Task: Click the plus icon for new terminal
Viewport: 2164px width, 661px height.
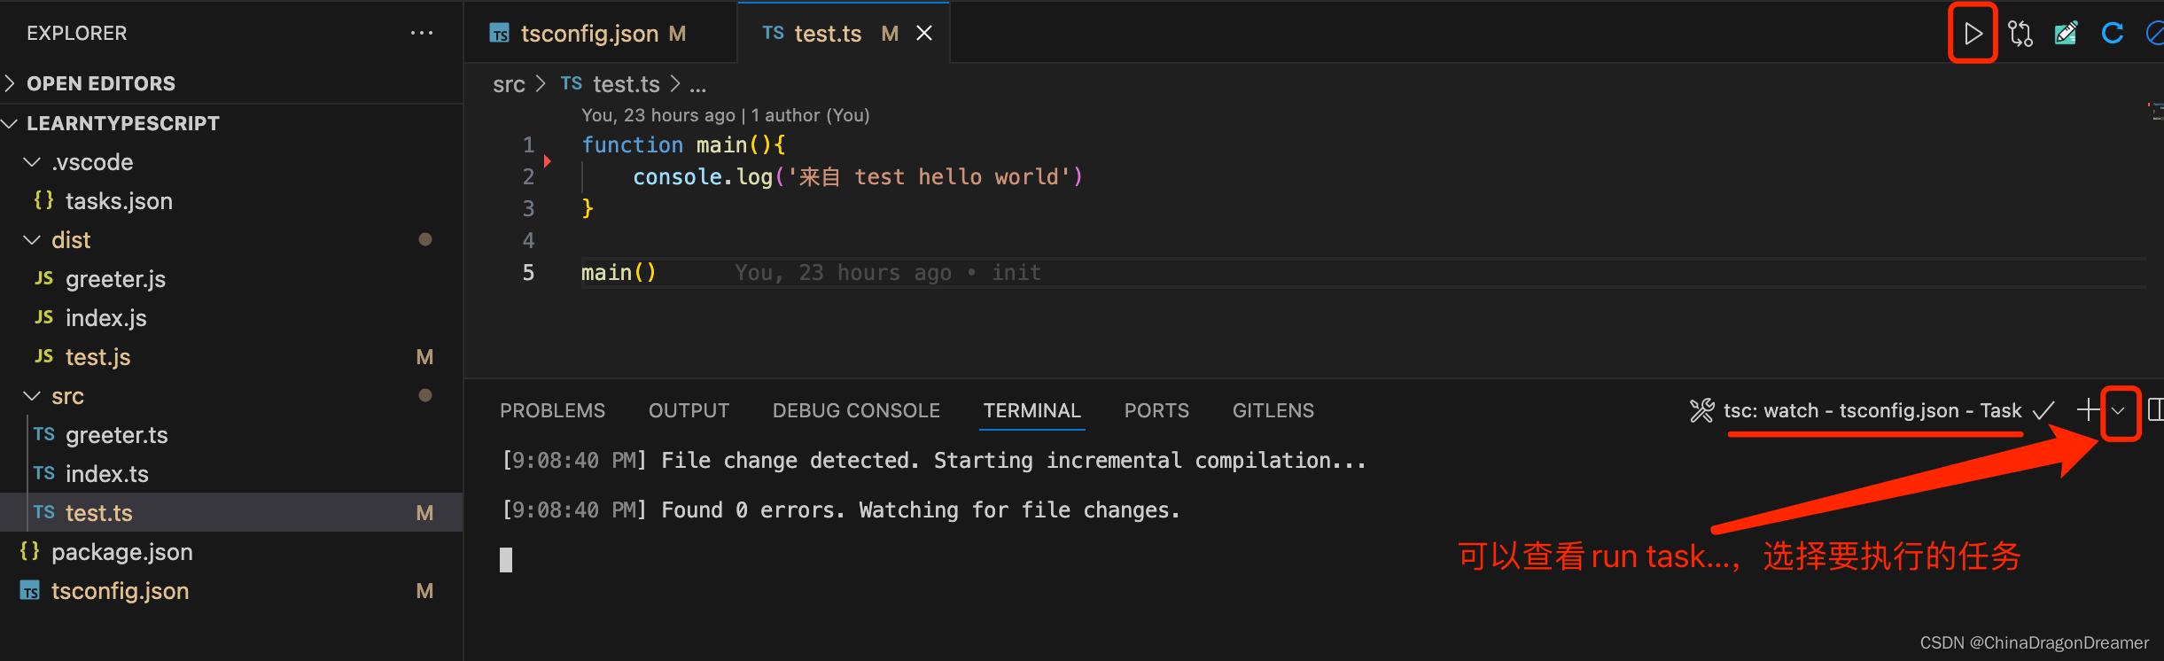Action: point(2089,409)
